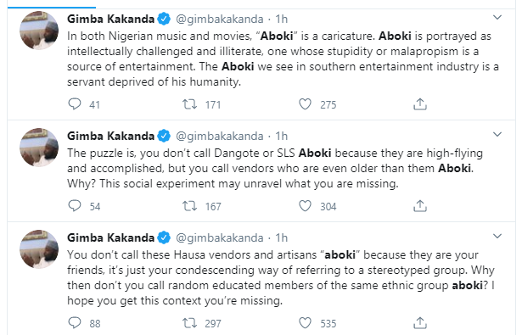Like the tweet with 275 likes
Image resolution: width=522 pixels, height=335 pixels.
click(x=305, y=104)
